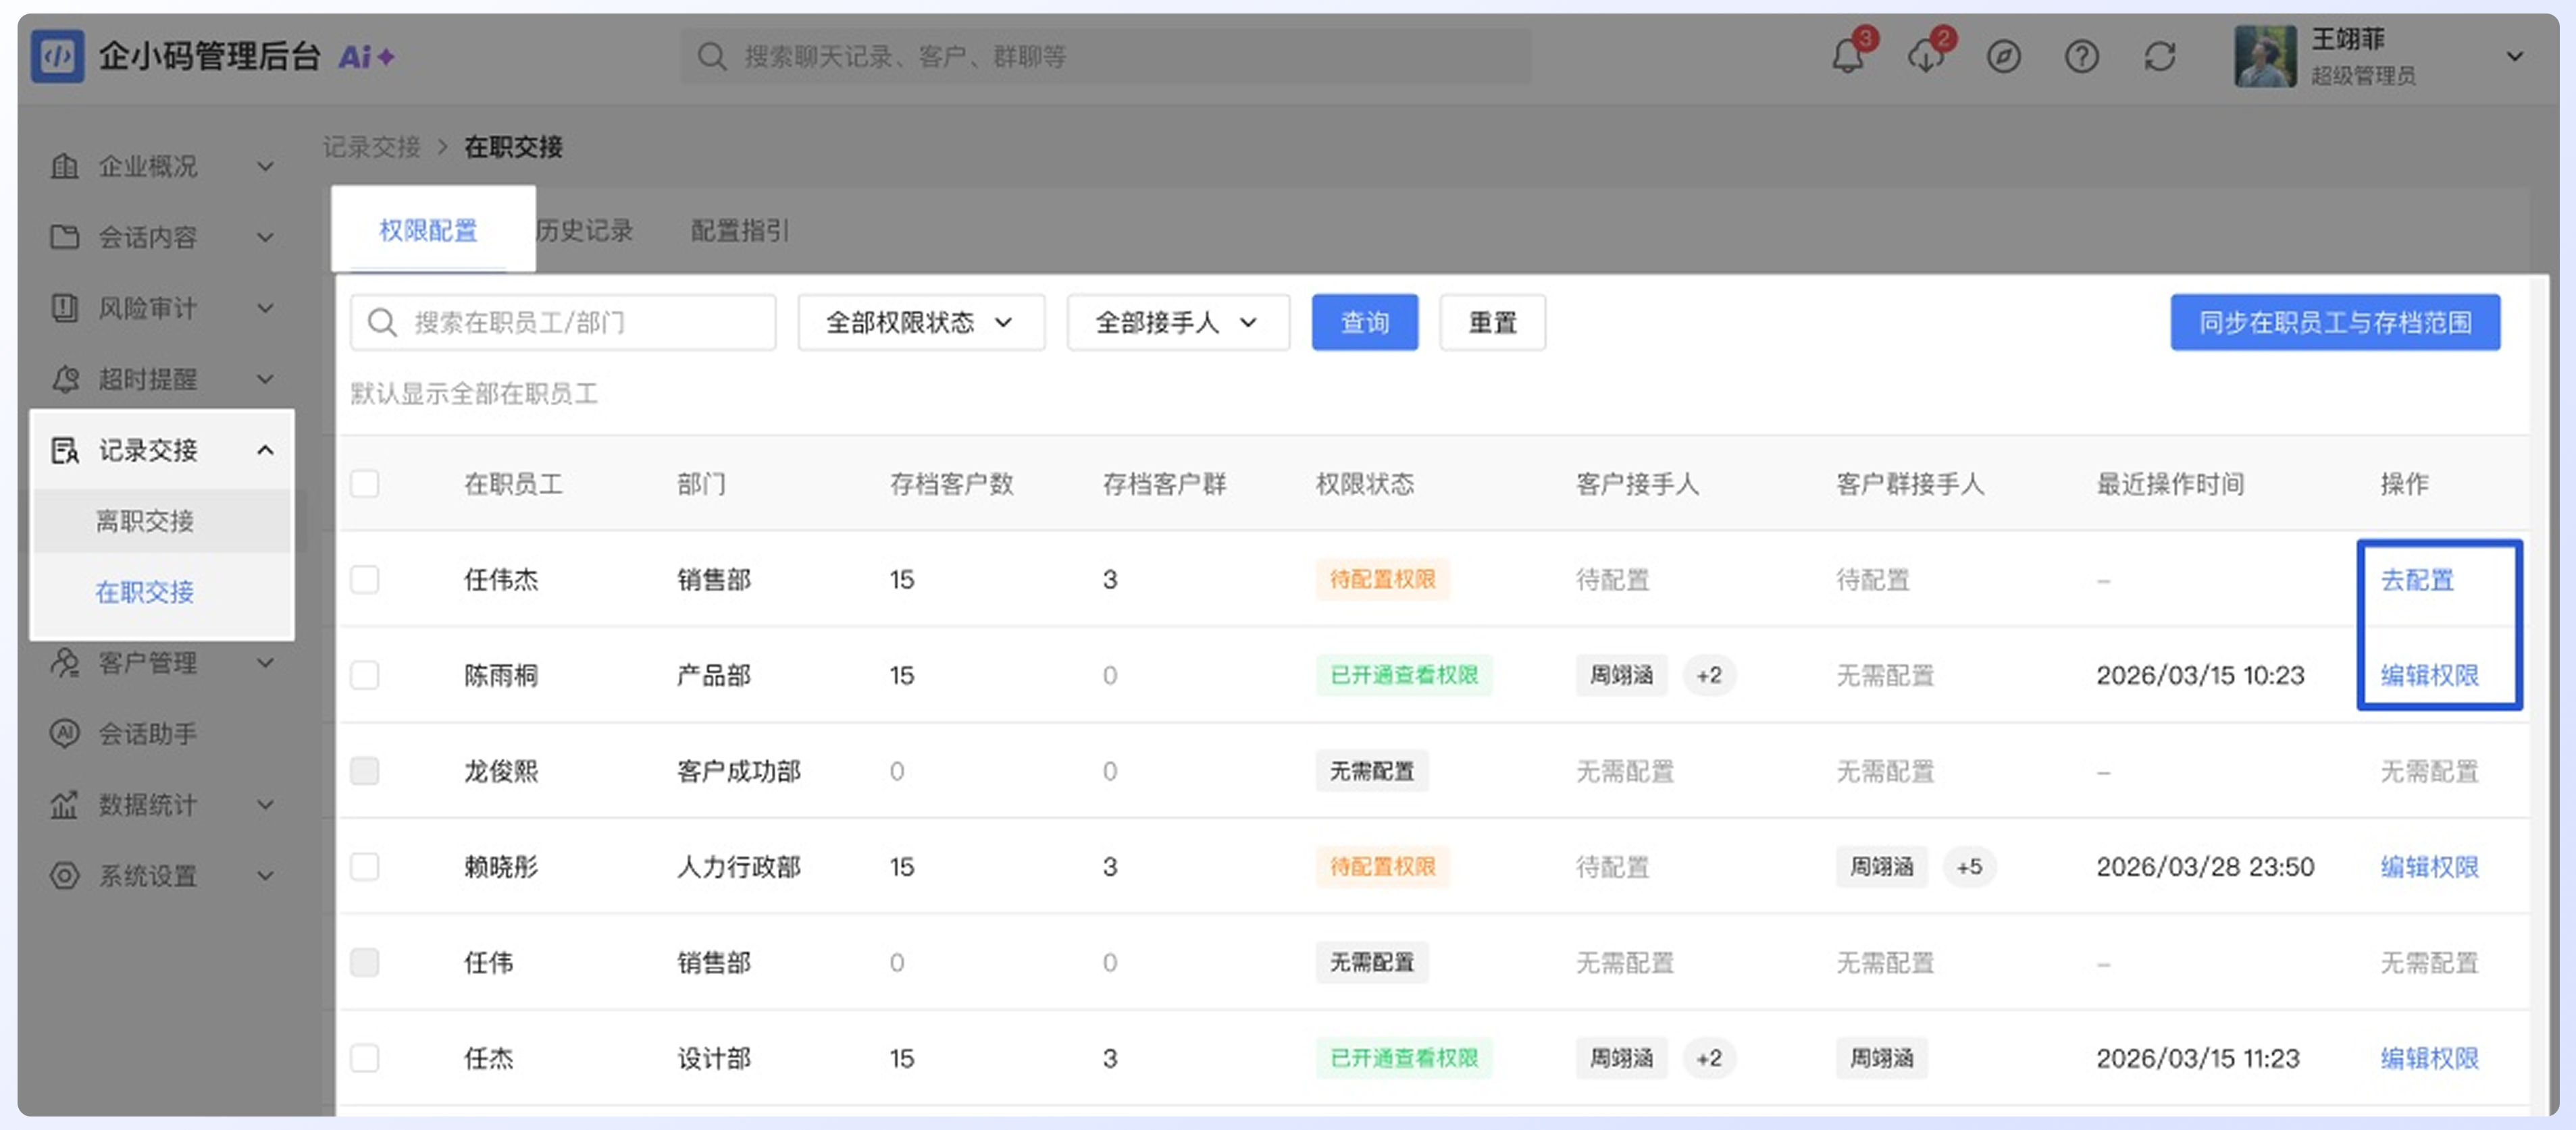Open the 全部权限状态 dropdown
2576x1130 pixels.
click(x=921, y=322)
